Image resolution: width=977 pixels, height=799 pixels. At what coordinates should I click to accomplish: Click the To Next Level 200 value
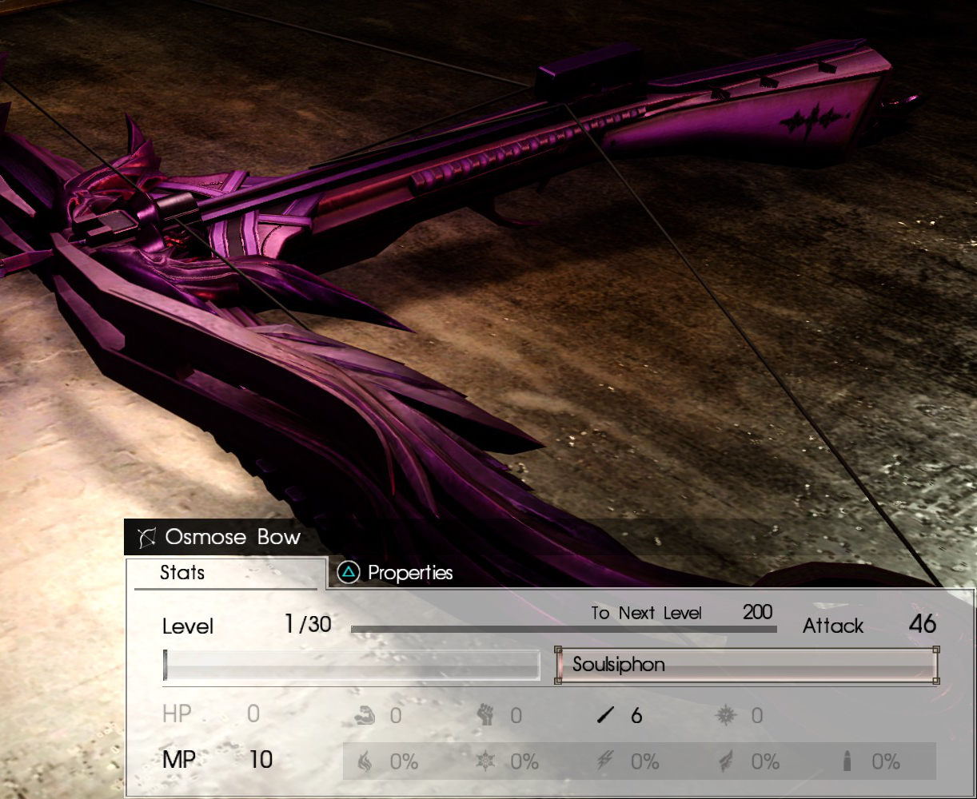coord(757,613)
